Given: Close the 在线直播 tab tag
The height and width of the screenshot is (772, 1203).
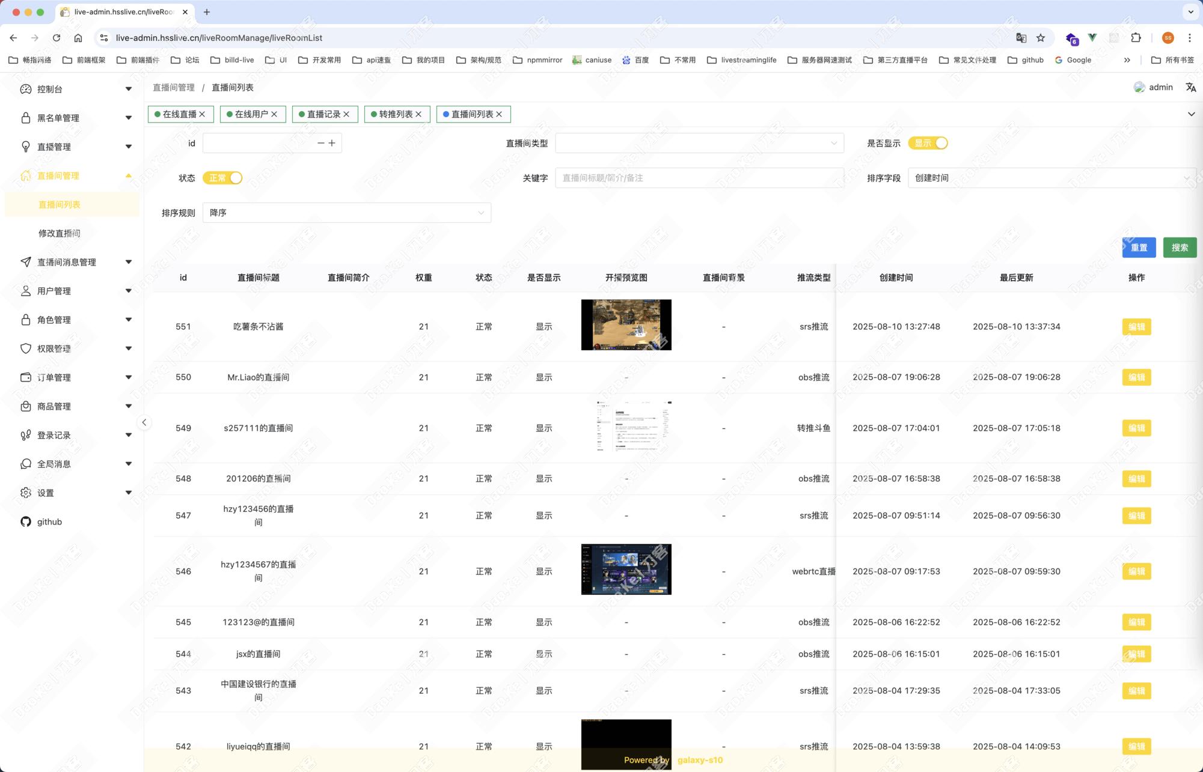Looking at the screenshot, I should [202, 114].
